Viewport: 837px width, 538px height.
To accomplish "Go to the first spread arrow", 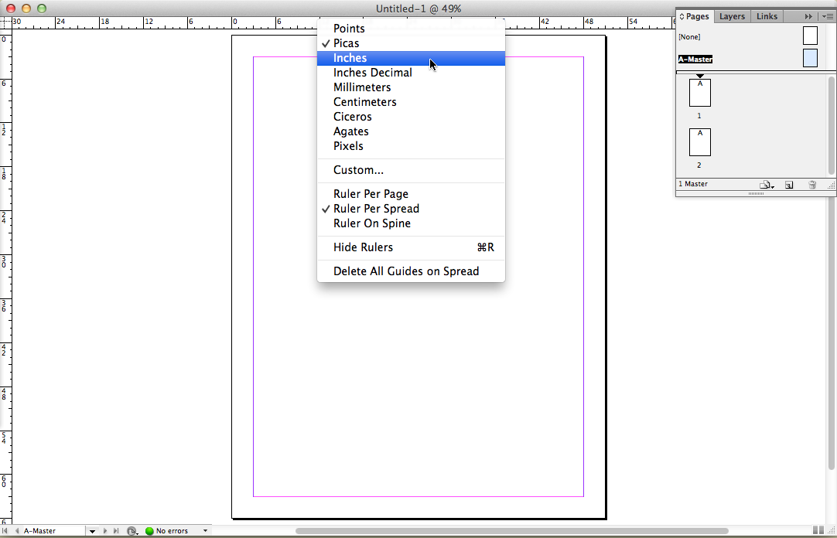I will pyautogui.click(x=7, y=531).
